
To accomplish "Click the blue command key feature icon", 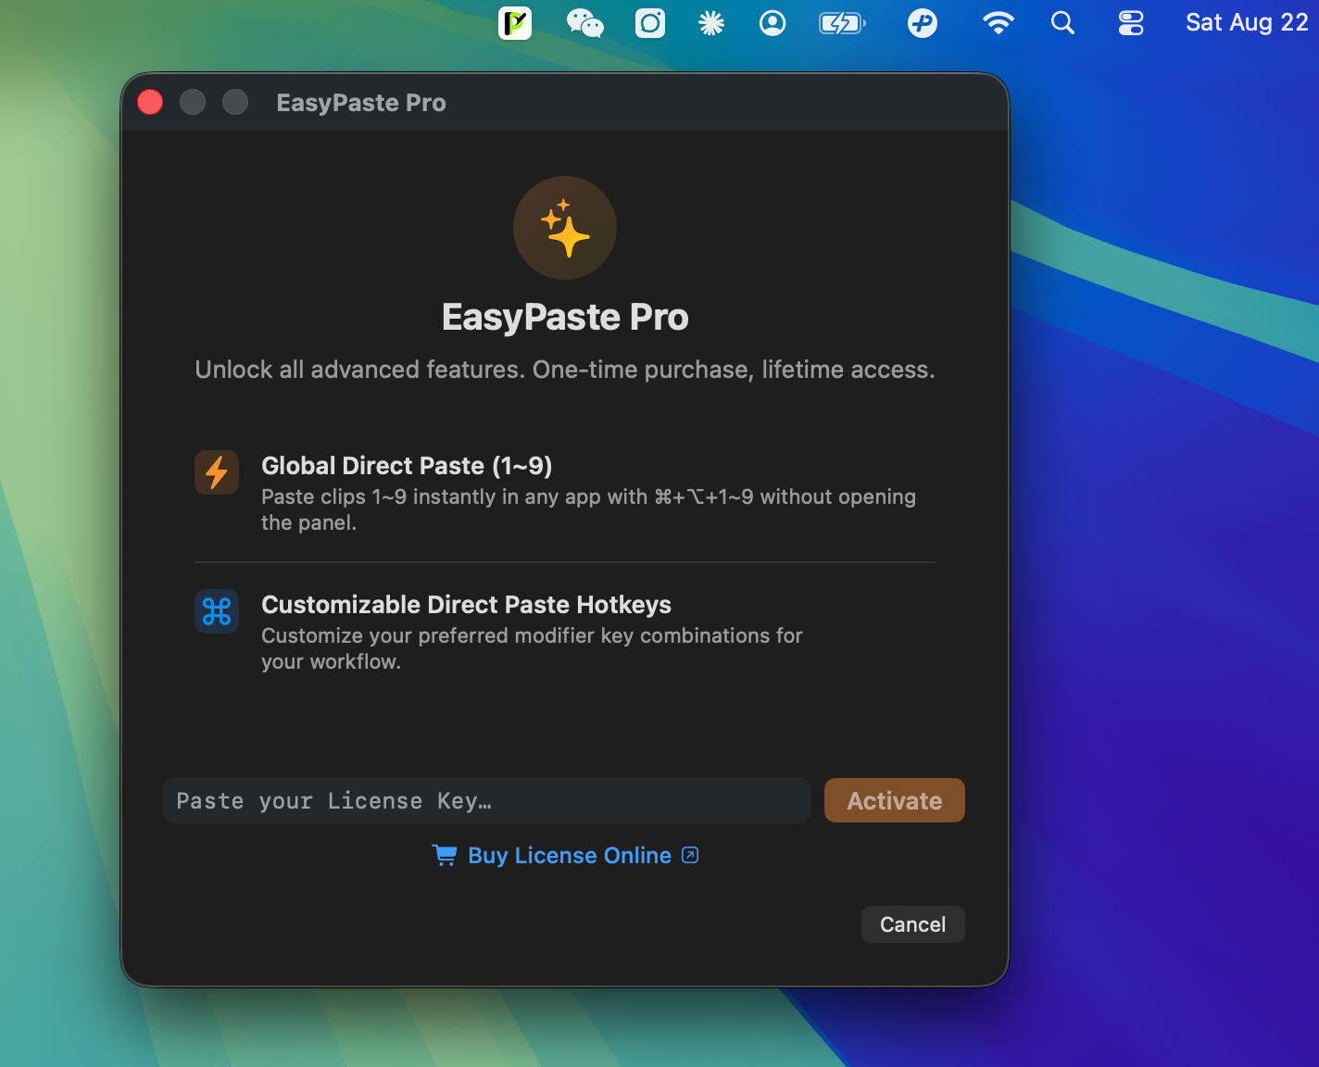I will 217,611.
